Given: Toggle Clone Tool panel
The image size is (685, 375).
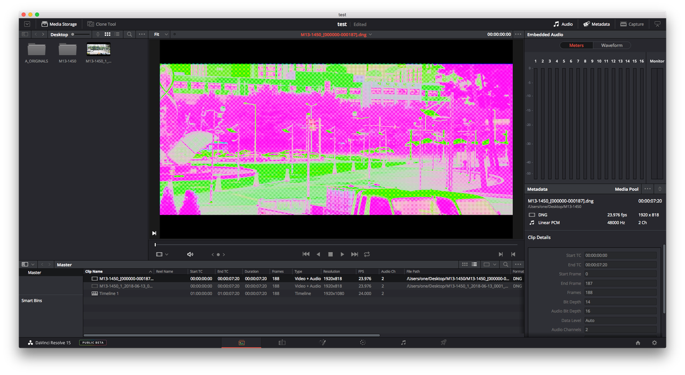Looking at the screenshot, I should 102,24.
